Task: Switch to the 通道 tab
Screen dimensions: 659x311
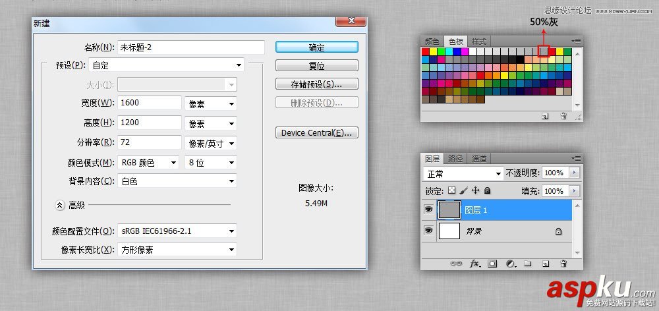Action: coord(478,158)
